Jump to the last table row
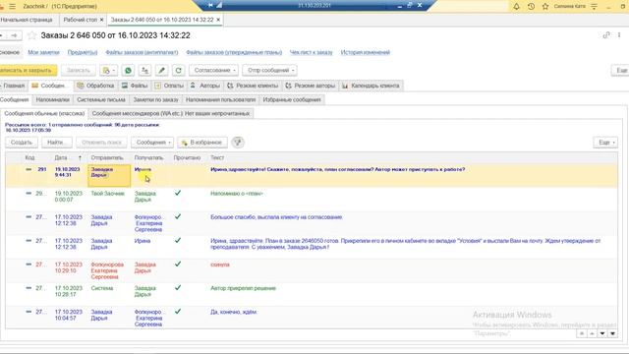This screenshot has width=629, height=354. coord(613,333)
